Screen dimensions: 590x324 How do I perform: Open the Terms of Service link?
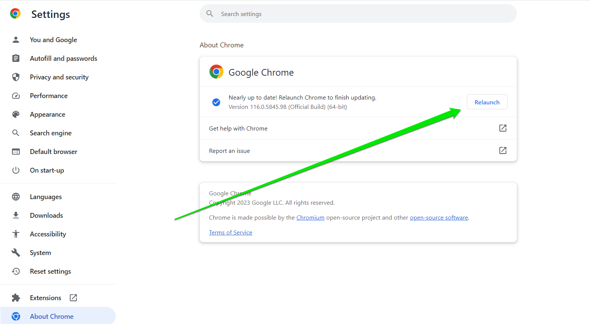(230, 233)
